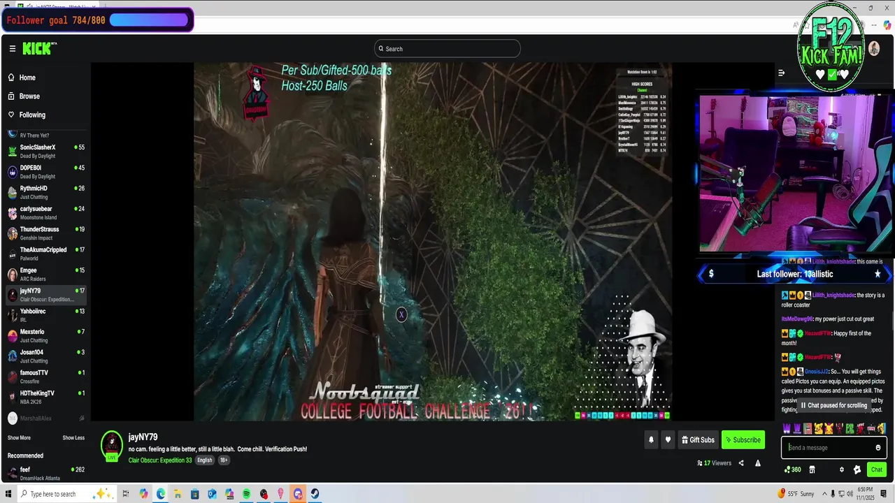
Task: Open Yahboiirec channel in sidebar
Action: pos(46,315)
